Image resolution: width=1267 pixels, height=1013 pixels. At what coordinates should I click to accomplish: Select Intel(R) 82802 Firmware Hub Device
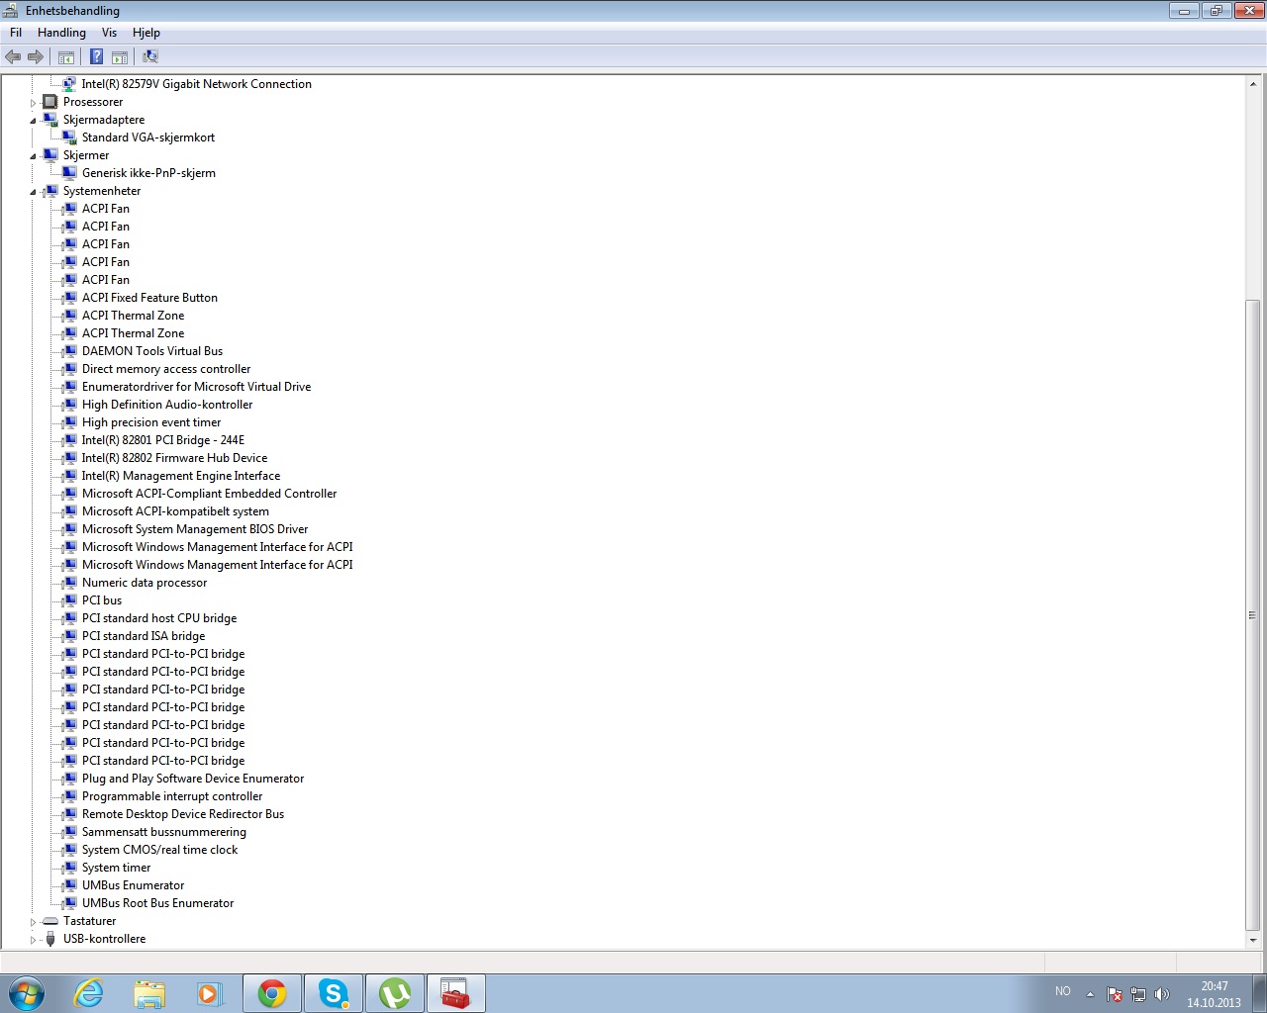coord(174,458)
